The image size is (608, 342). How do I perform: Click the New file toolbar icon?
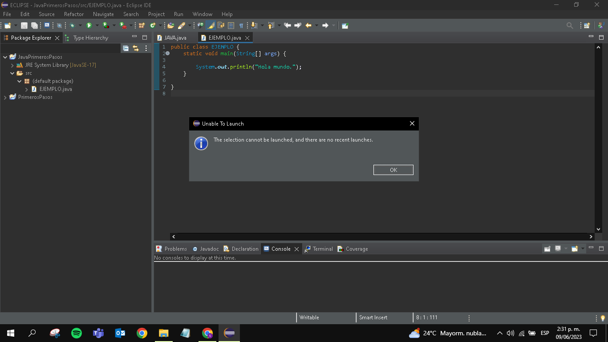point(8,25)
